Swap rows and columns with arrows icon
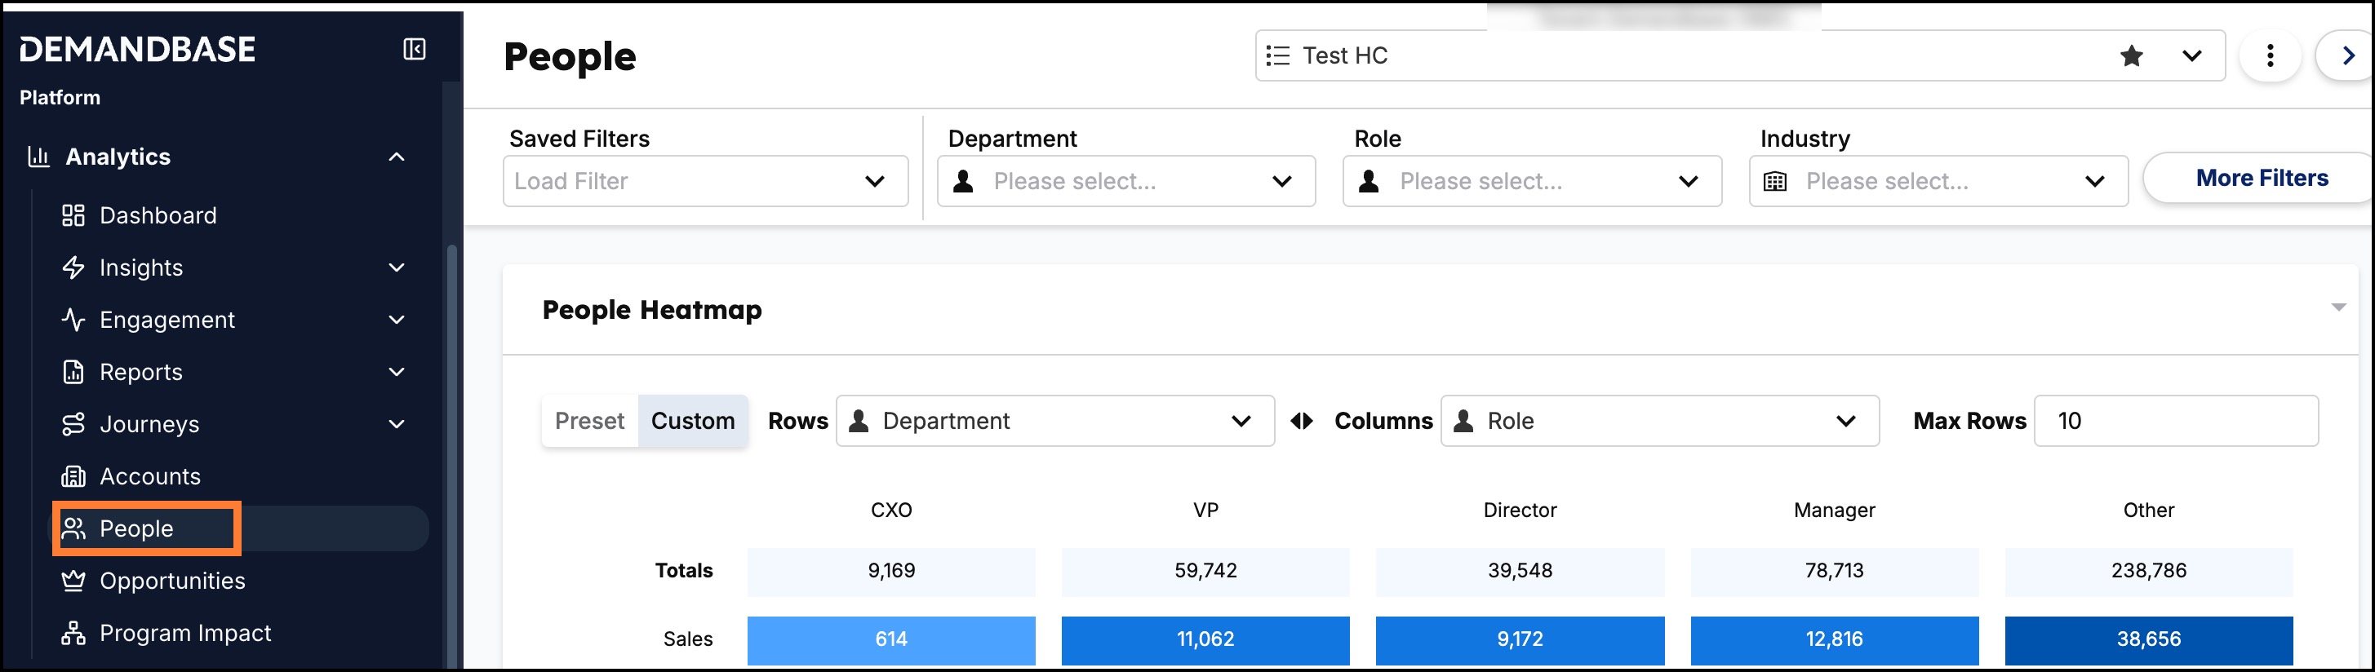 [x=1302, y=422]
